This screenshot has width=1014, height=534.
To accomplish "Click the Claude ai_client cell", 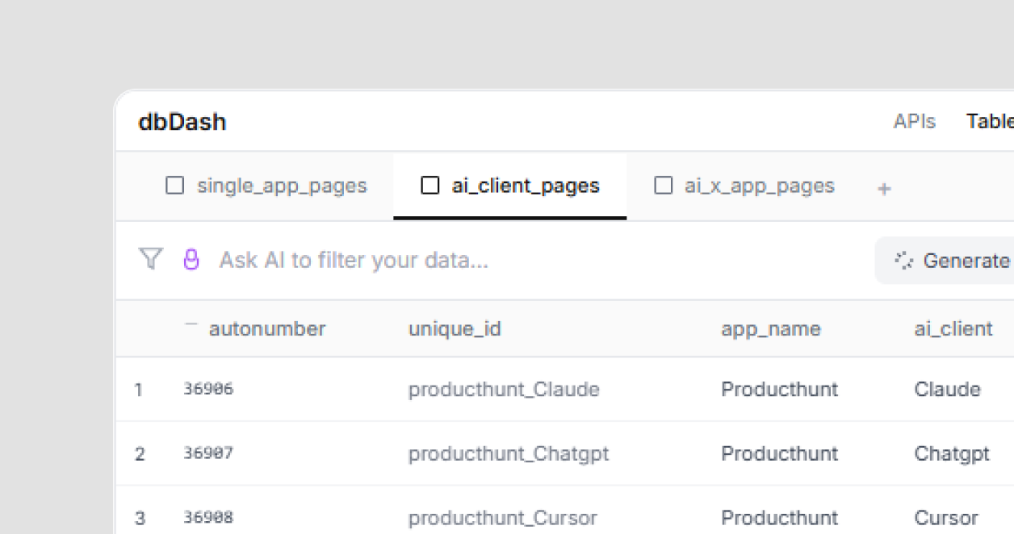I will pos(947,390).
